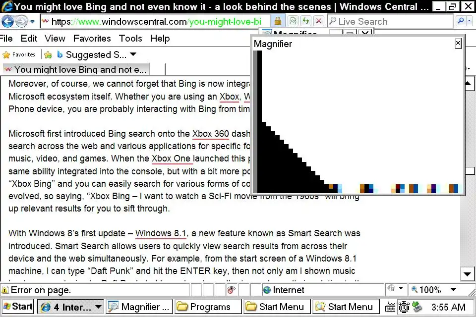
Task: Click the network computers tray icon
Action: coord(417,307)
